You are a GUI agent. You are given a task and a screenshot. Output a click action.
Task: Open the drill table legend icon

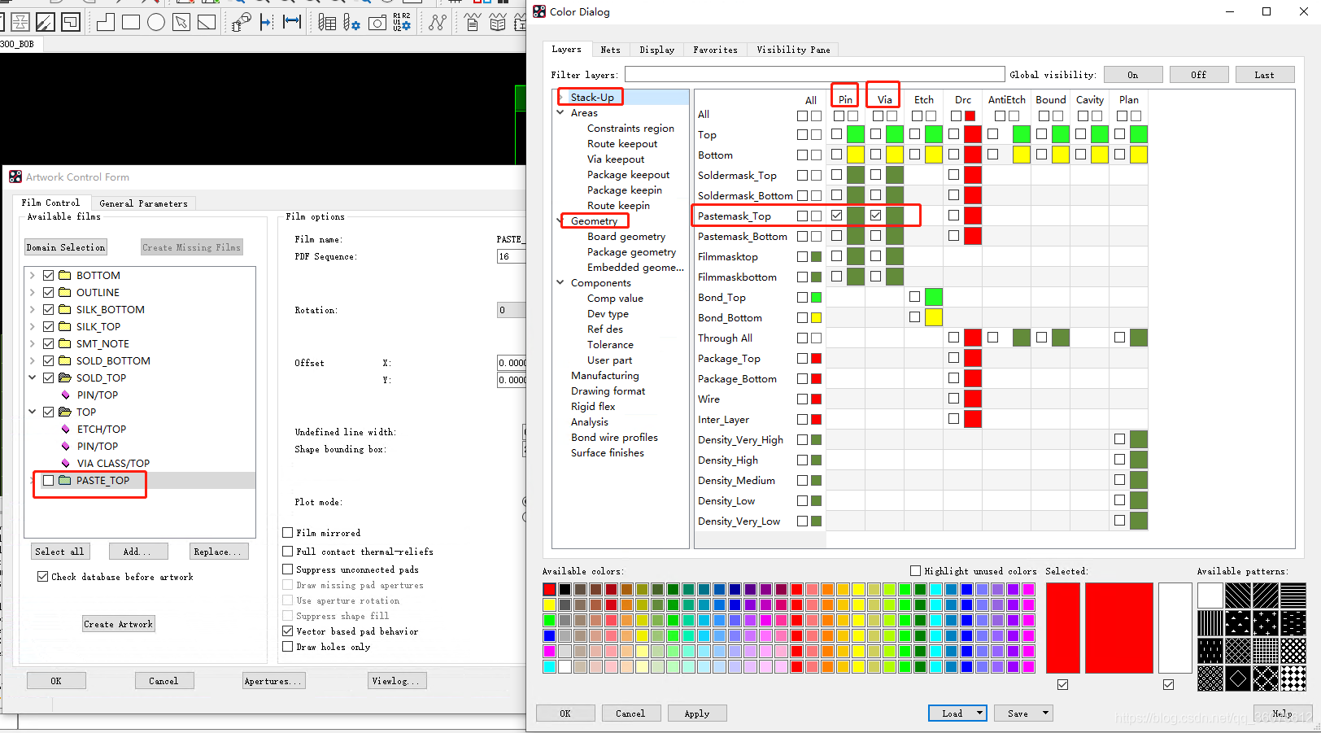coord(327,22)
